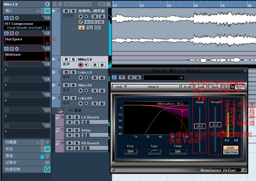The height and width of the screenshot is (181, 256).
Task: Solo the Delay FX channel
Action: pyautogui.click(x=76, y=130)
